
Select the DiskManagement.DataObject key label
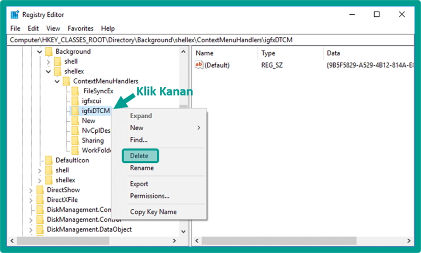click(x=89, y=230)
